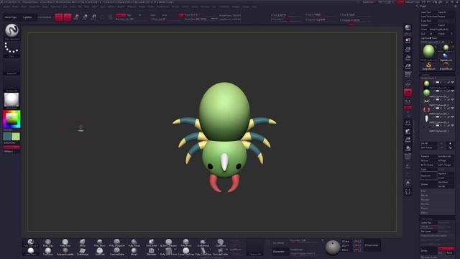Screen dimensions: 460x259
Task: Toggle the red Draw mode button
Action: tap(68, 17)
